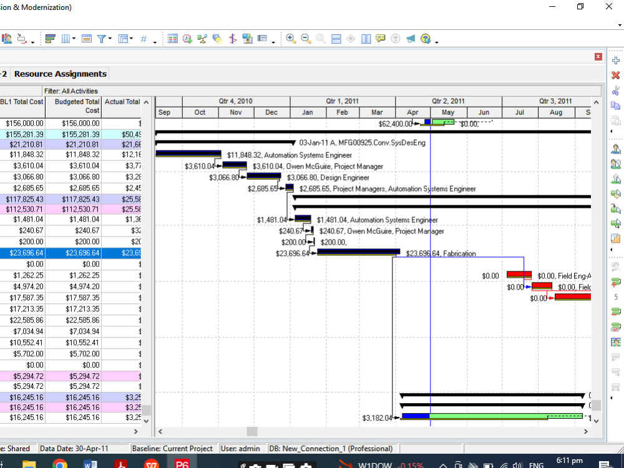Expand the arrow below Assign Steps icon

612,250
